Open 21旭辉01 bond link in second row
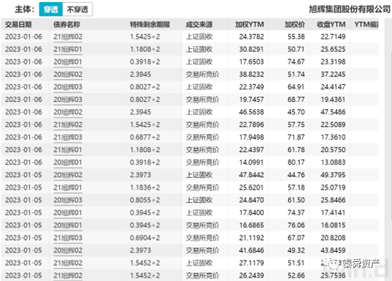The width and height of the screenshot is (392, 281). tap(68, 50)
